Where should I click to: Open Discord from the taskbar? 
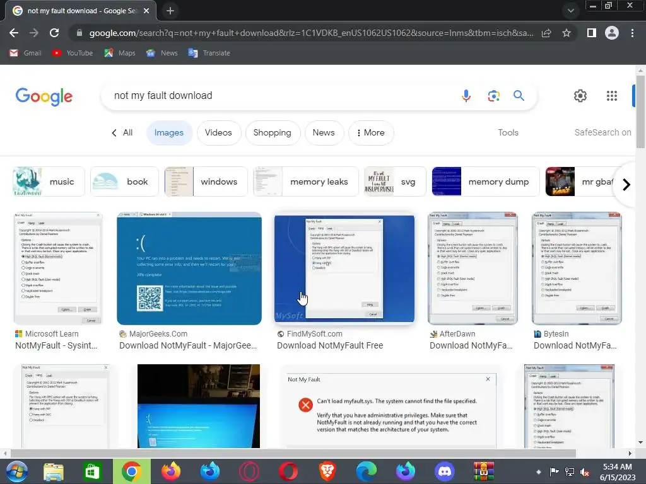coord(445,471)
